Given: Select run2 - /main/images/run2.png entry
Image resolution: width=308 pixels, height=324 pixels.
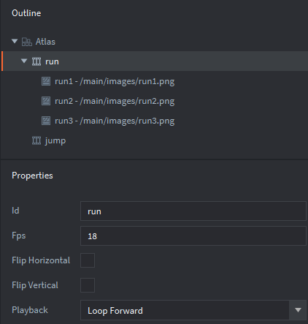Looking at the screenshot, I should click(115, 101).
